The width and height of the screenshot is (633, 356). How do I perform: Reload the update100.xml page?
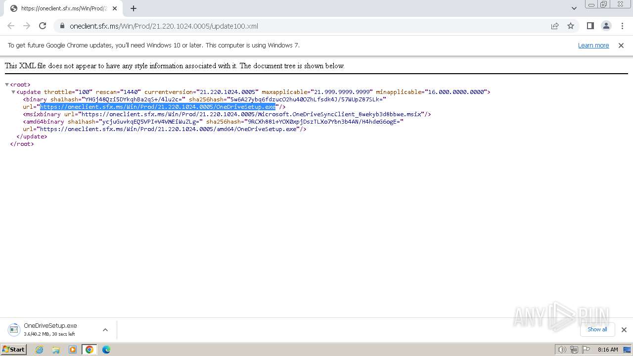(43, 26)
